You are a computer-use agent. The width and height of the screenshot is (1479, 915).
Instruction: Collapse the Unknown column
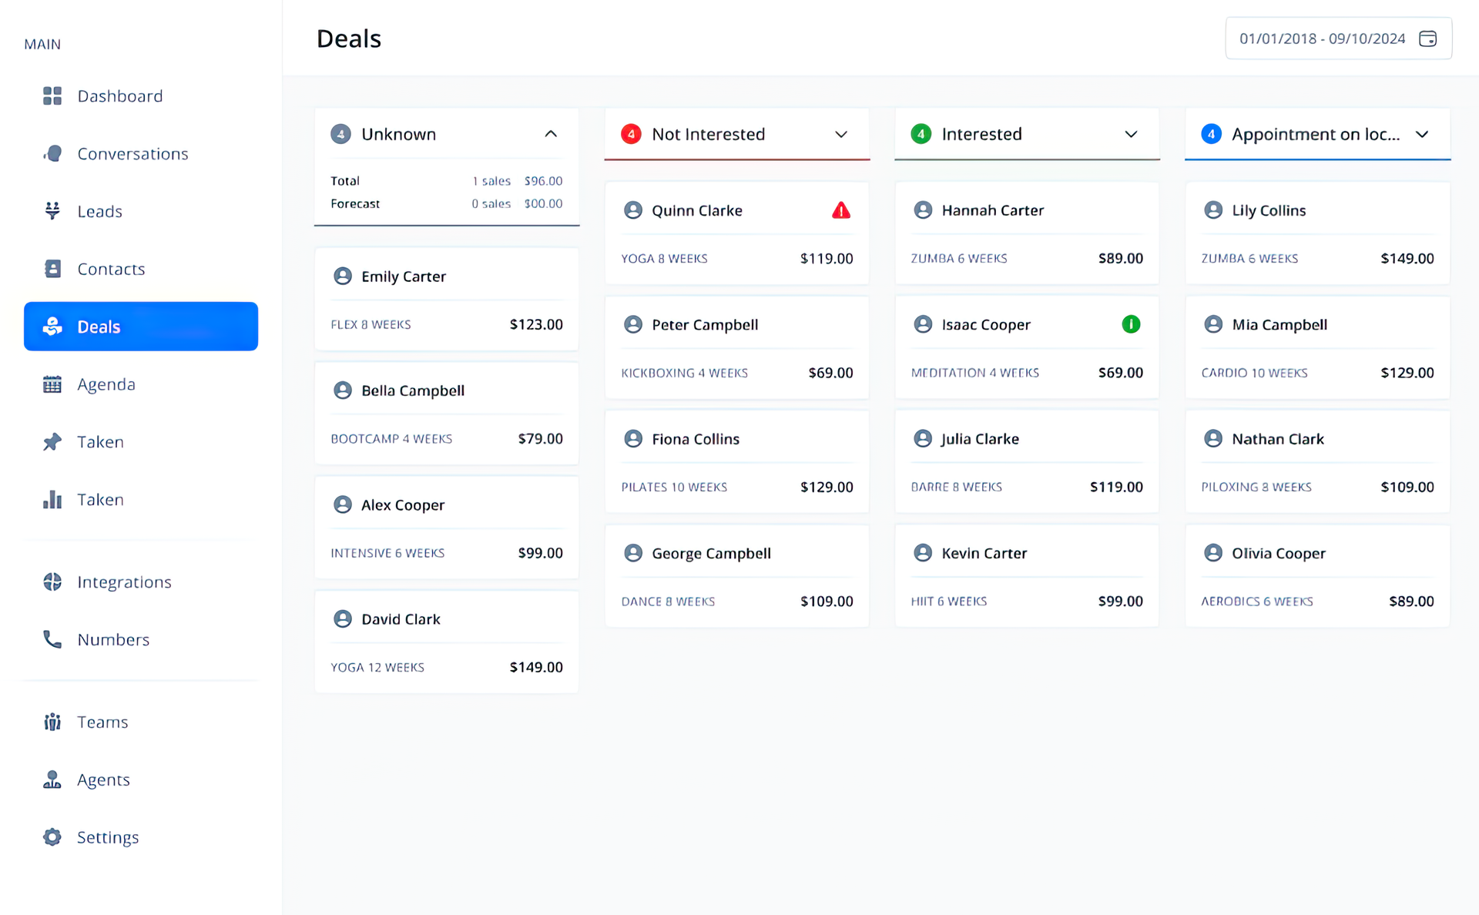pos(551,133)
